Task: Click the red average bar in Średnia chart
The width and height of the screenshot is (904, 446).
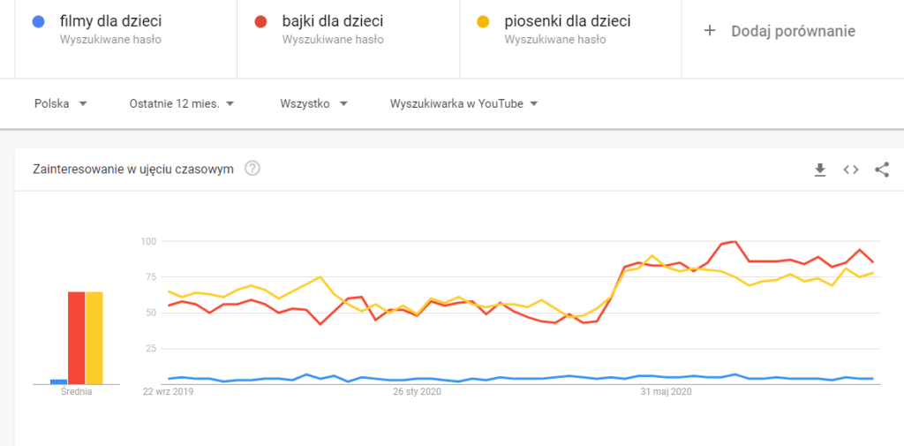Action: point(77,337)
